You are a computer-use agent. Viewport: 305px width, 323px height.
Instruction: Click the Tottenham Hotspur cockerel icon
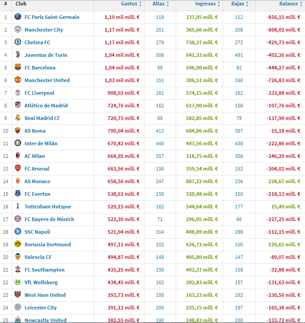point(18,206)
